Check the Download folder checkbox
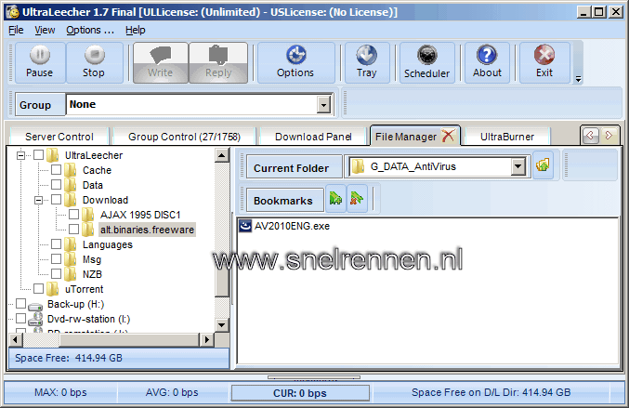Screen dimensions: 629x408 (x=56, y=199)
